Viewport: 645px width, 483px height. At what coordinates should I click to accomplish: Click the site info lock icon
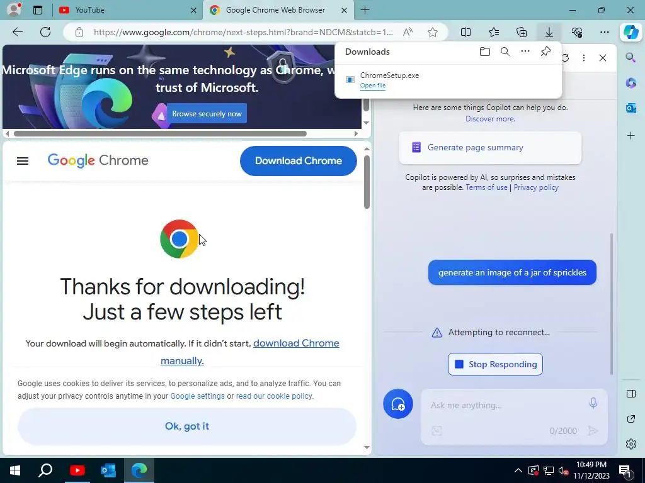pos(79,32)
